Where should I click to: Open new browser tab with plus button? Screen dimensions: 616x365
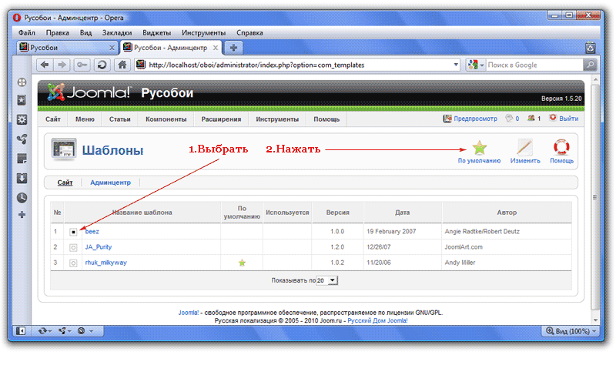[x=233, y=48]
